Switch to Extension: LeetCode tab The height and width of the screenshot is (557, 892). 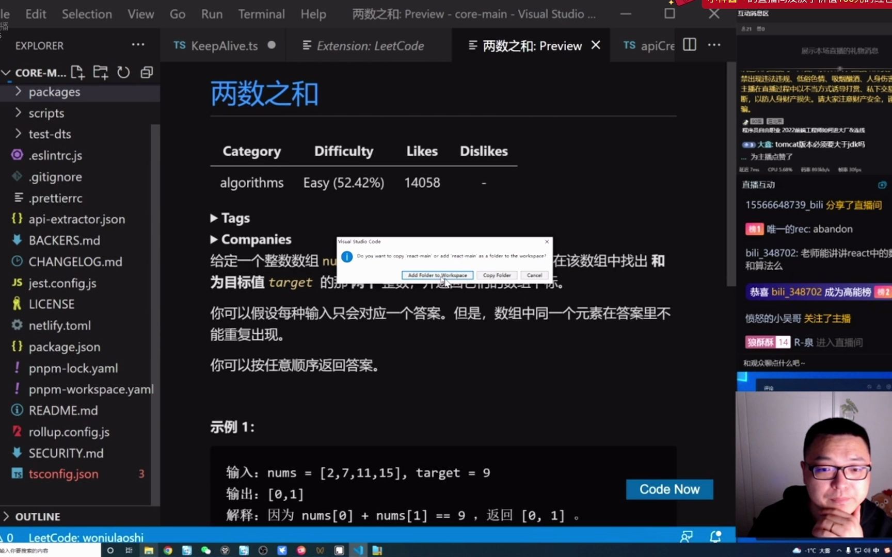tap(370, 45)
